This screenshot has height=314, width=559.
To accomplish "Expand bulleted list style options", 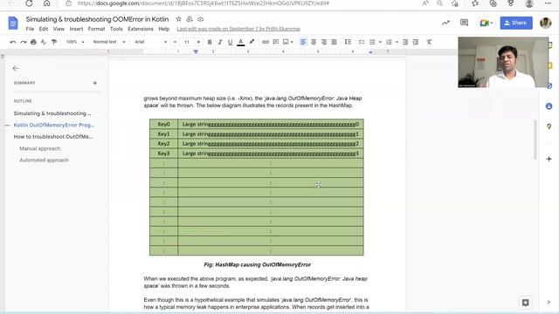I will tap(380, 42).
